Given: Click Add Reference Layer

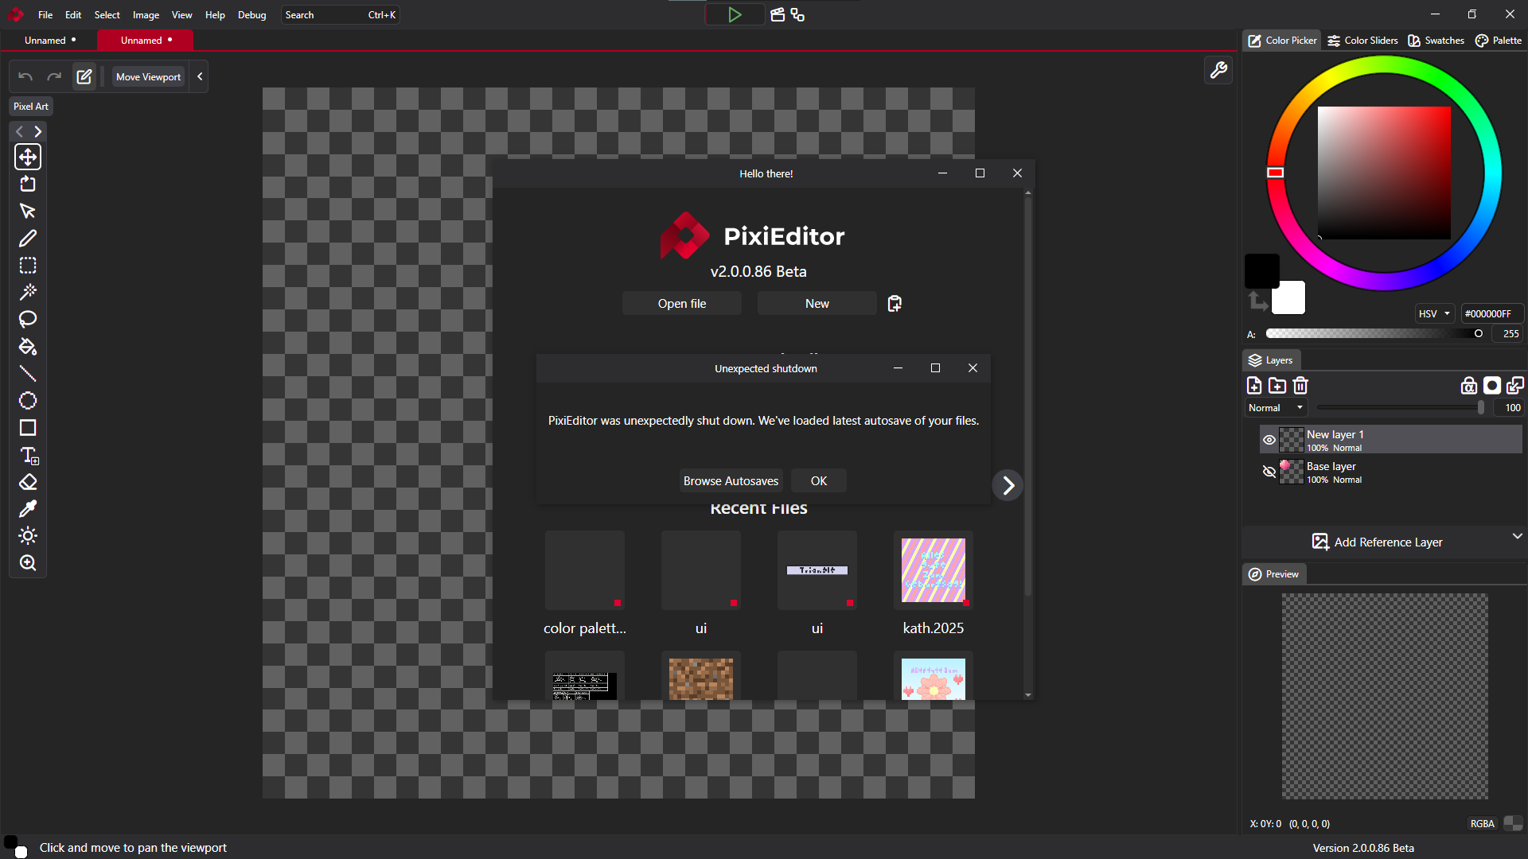Looking at the screenshot, I should [1377, 542].
